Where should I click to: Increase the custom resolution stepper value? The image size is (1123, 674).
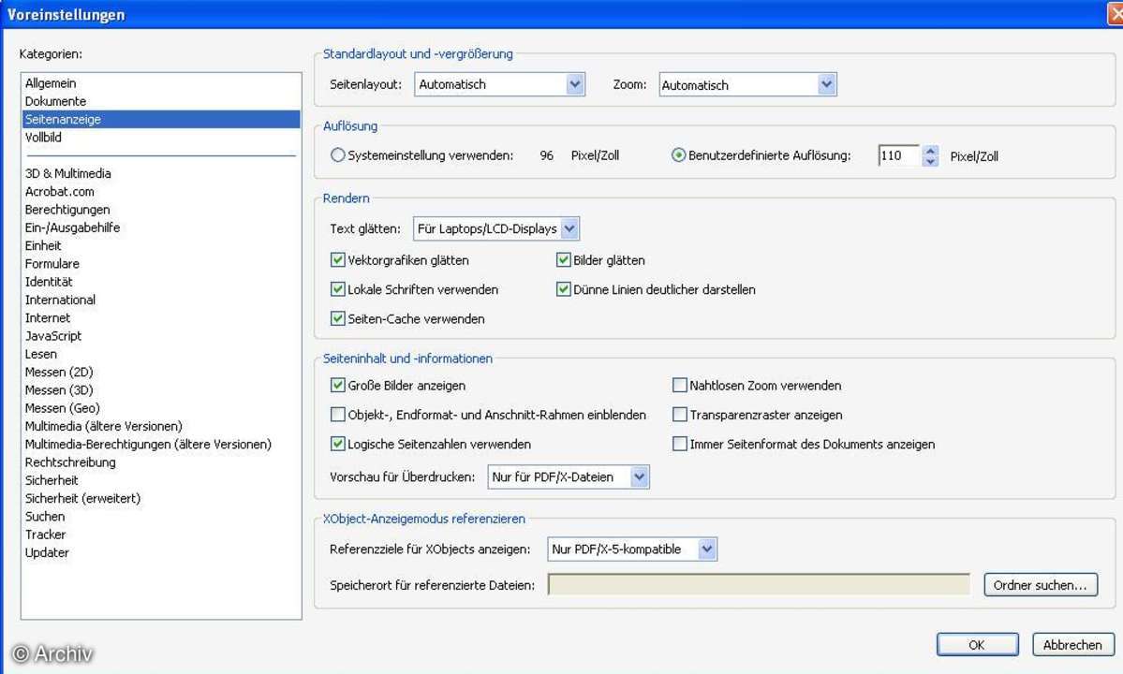tap(930, 151)
